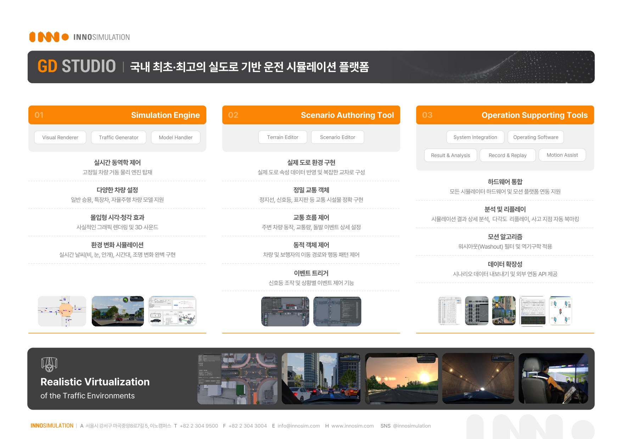Screen dimensions: 622x439
Task: Click the '정밀 교통 객체' heading
Action: 311,190
